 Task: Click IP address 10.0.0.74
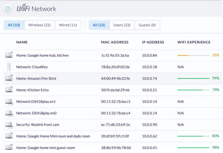(150, 78)
